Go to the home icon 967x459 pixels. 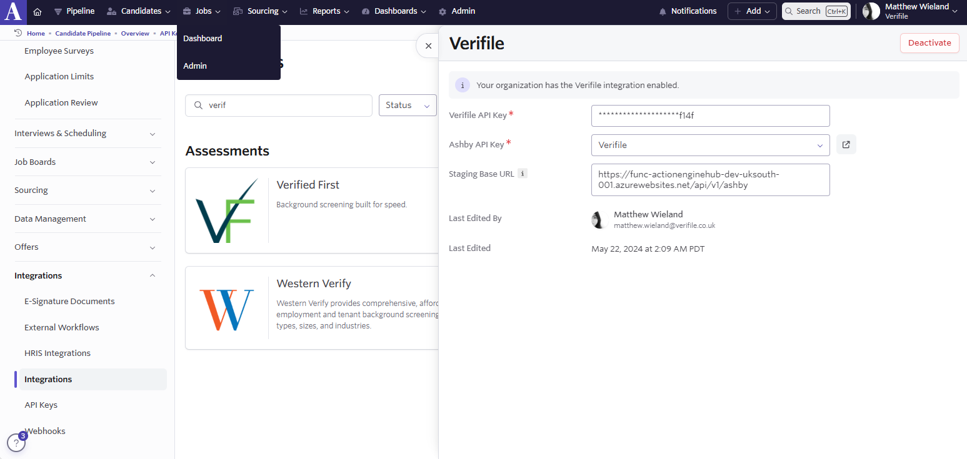(38, 11)
